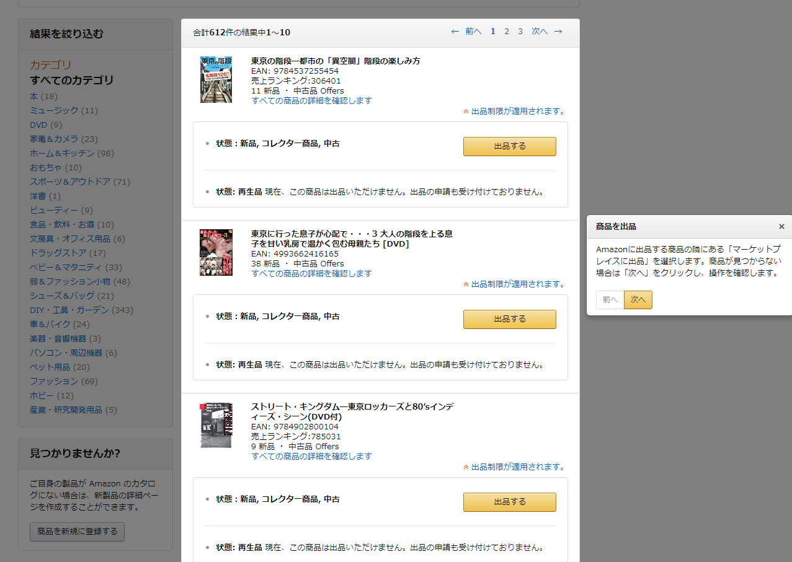This screenshot has width=792, height=562.
Task: Click the 東京の階段 product thumbnail image
Action: pos(216,80)
